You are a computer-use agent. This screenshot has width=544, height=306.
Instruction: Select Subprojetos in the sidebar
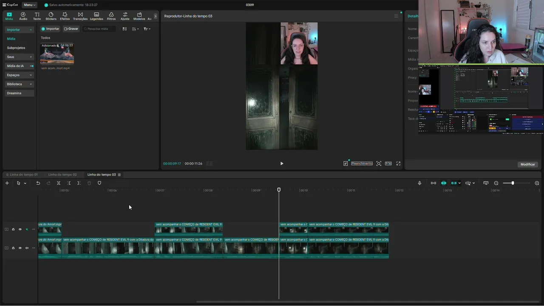click(x=16, y=48)
